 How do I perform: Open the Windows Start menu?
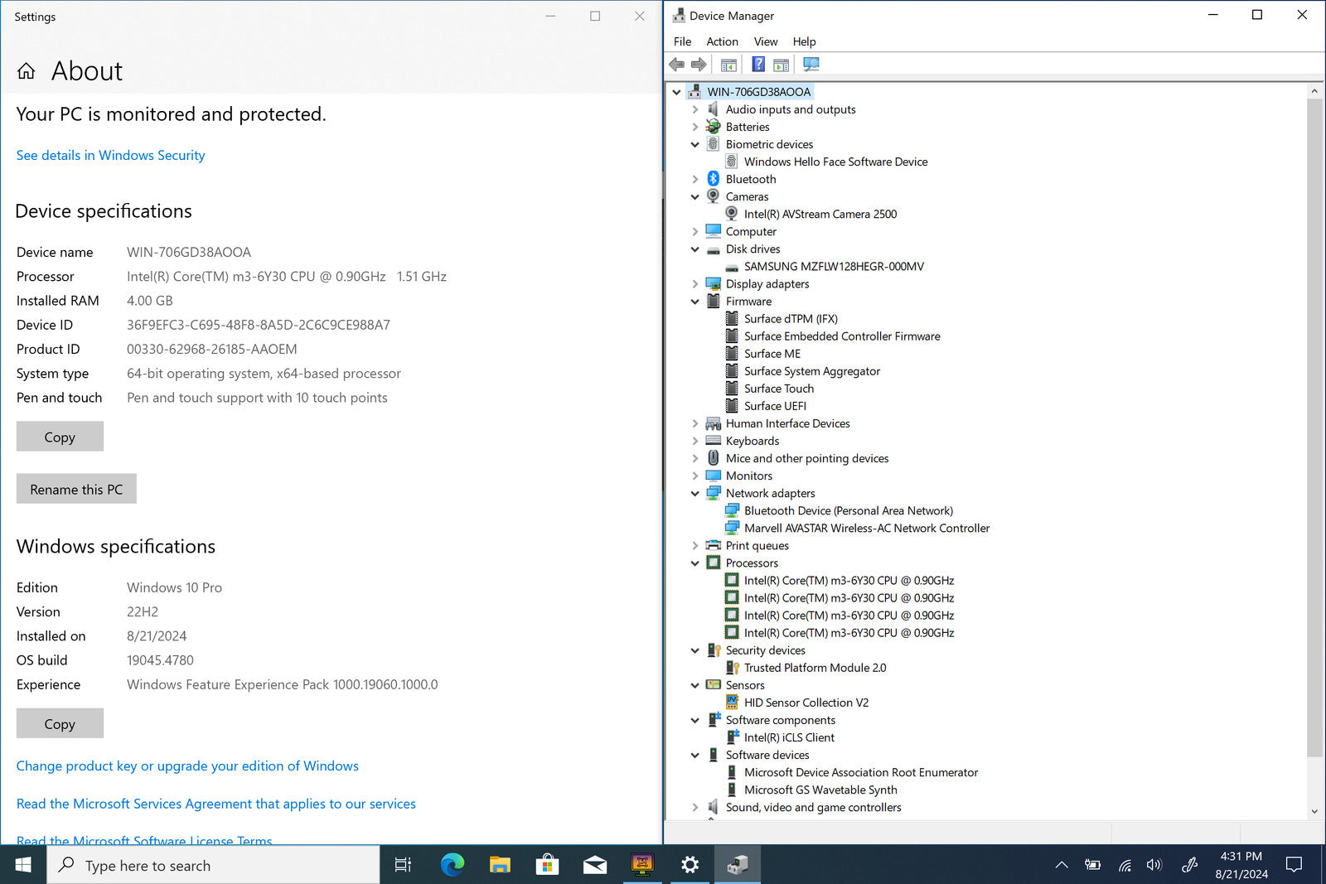pyautogui.click(x=23, y=865)
